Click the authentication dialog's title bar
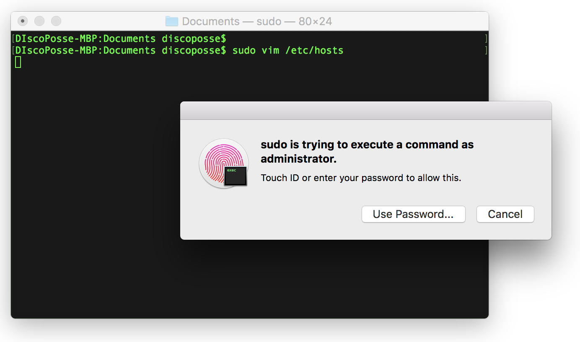The width and height of the screenshot is (580, 342). click(365, 111)
